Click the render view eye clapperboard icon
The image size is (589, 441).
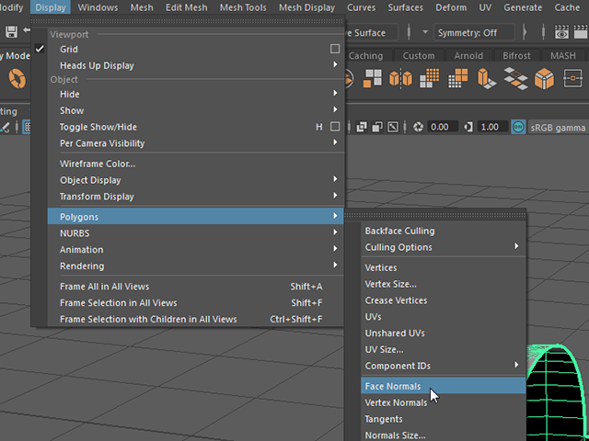(x=561, y=32)
